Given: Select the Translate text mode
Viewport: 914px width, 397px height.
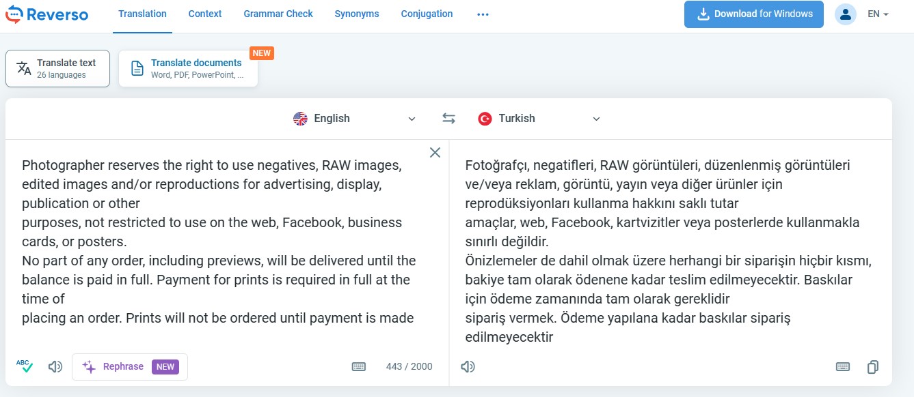Looking at the screenshot, I should click(57, 68).
